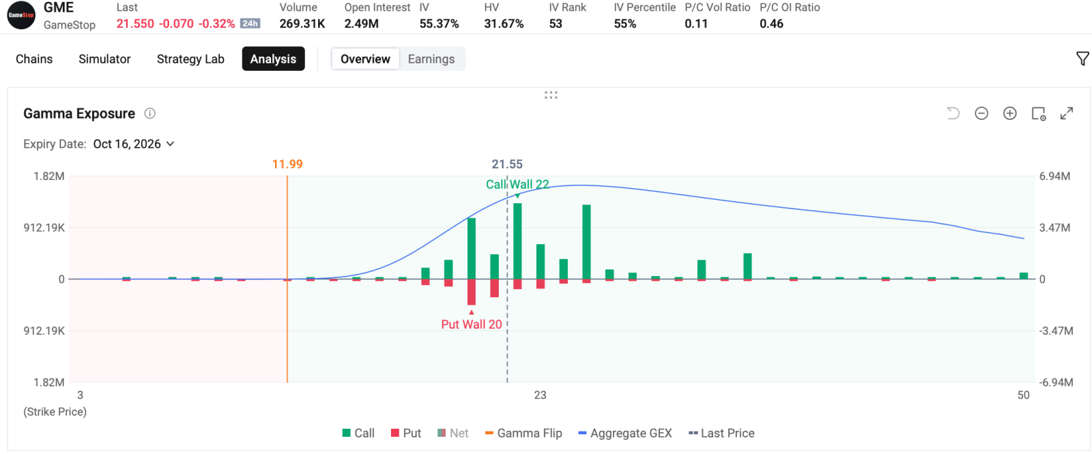Open the Strategy Lab tab
Screen dimensions: 1092x454
190,59
